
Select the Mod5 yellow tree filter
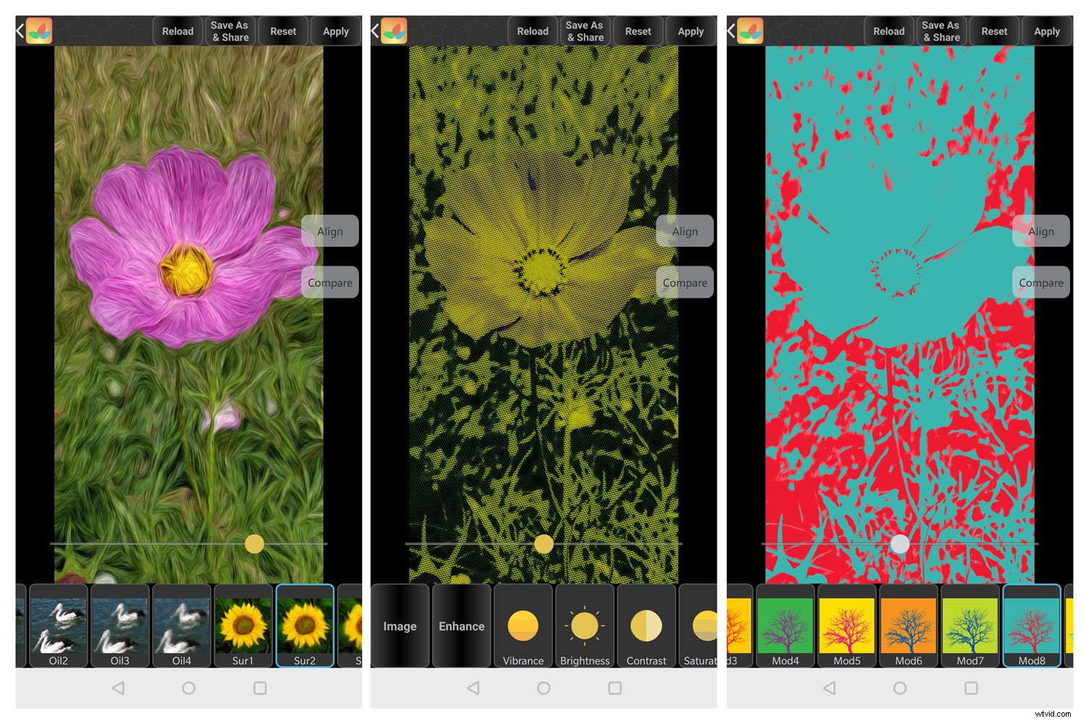(x=846, y=628)
